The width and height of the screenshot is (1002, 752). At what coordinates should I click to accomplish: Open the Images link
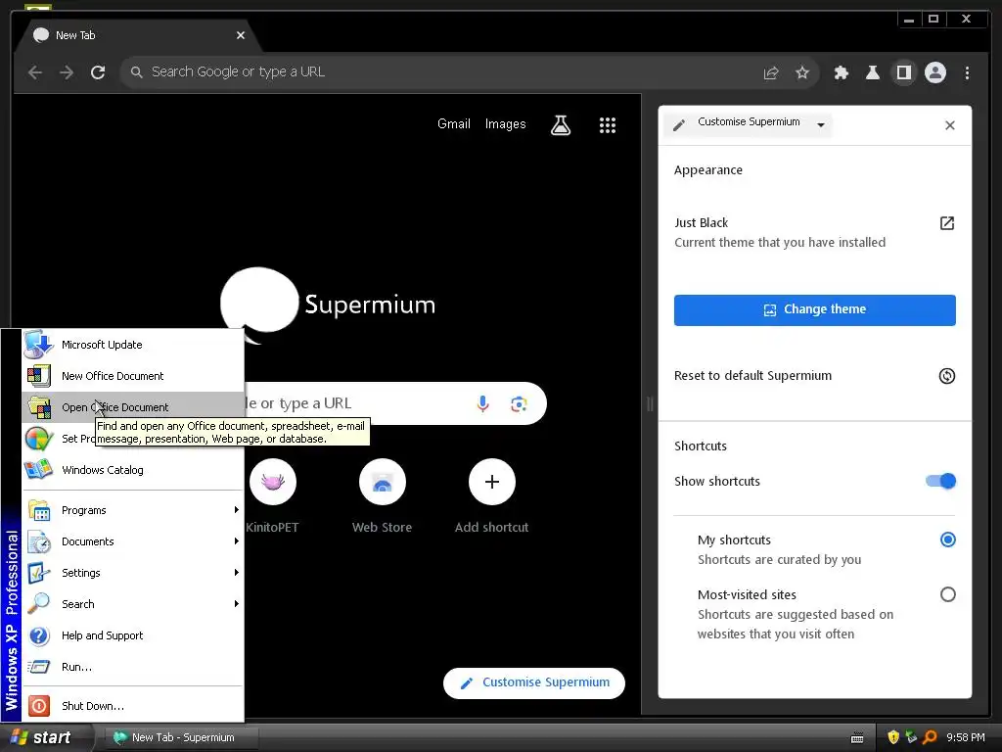[x=506, y=124]
